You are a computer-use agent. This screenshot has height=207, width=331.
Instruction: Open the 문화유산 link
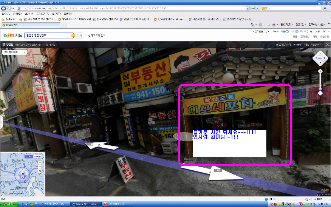tap(305, 37)
